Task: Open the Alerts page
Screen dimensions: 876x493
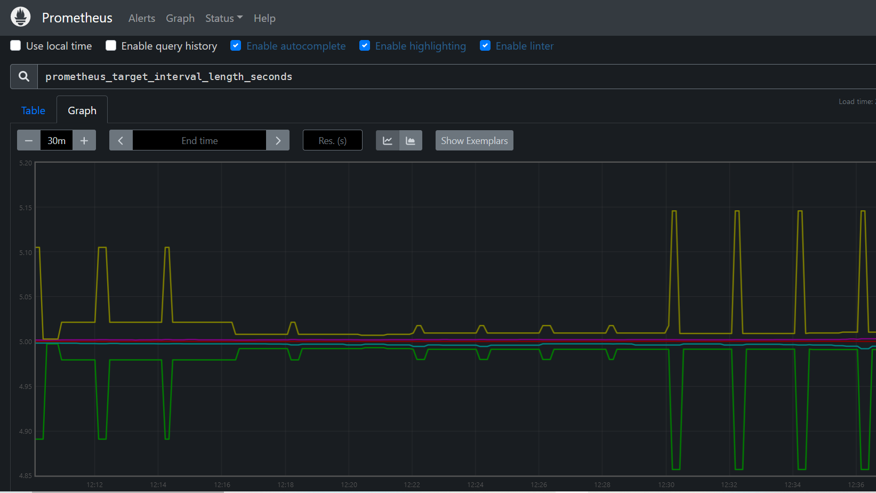Action: coord(142,18)
